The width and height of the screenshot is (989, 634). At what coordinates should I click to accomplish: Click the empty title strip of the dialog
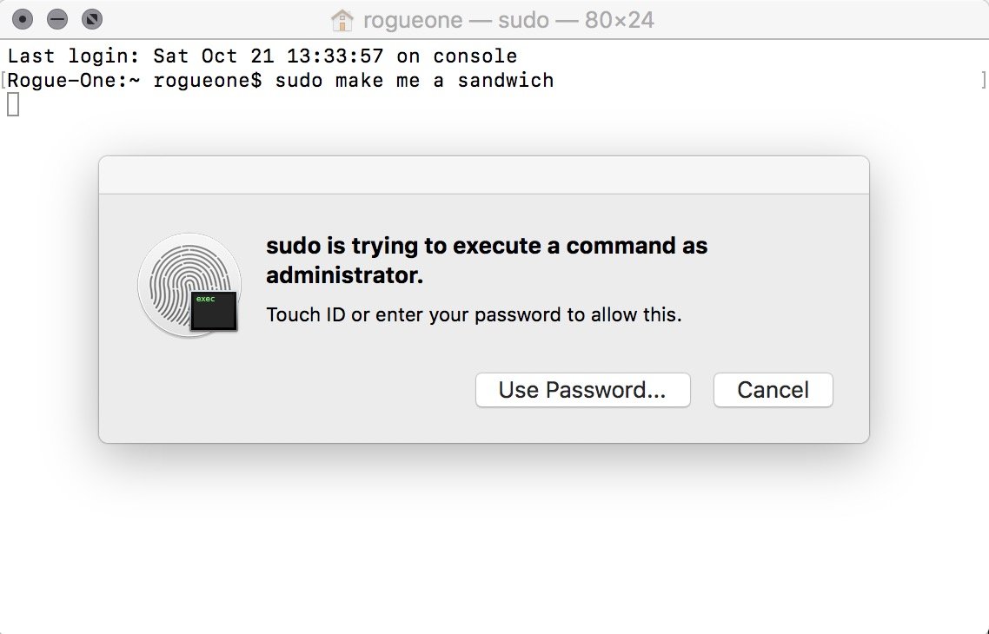coord(483,175)
